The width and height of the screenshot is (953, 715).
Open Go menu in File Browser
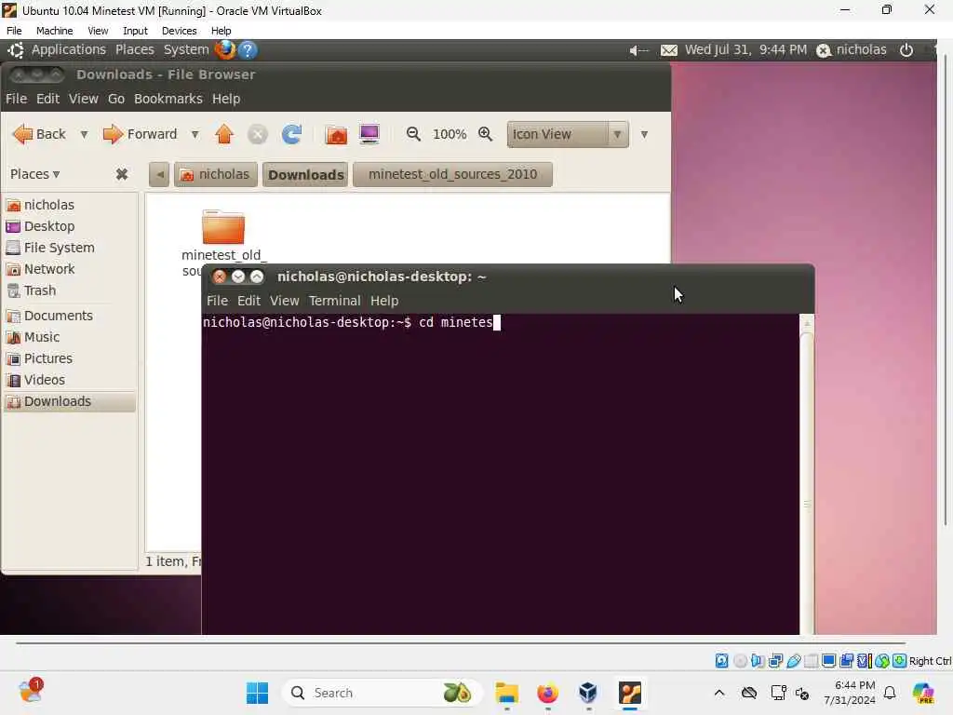coord(116,99)
